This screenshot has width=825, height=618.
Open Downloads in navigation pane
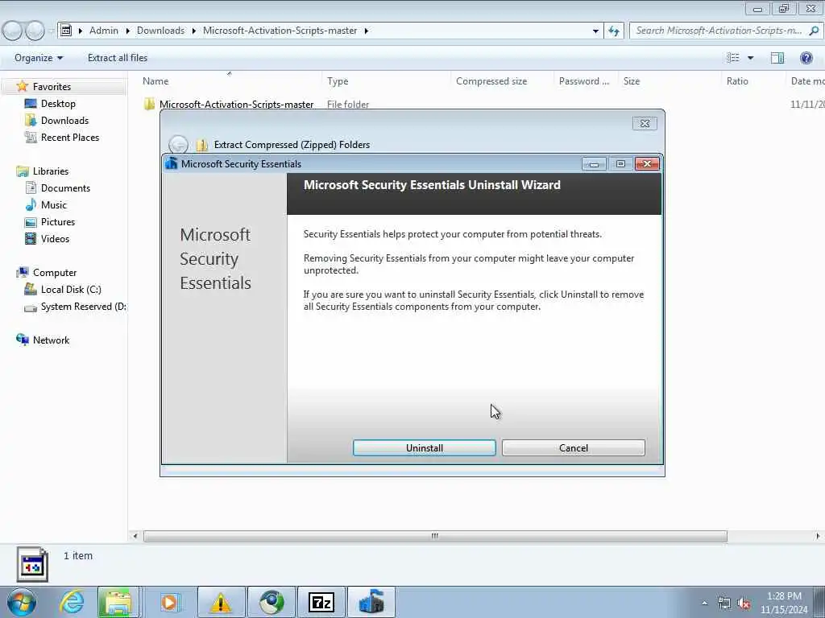pos(64,121)
